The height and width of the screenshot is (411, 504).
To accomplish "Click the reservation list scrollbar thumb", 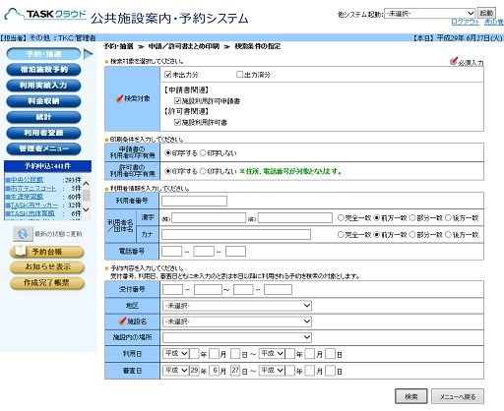I will (86, 196).
